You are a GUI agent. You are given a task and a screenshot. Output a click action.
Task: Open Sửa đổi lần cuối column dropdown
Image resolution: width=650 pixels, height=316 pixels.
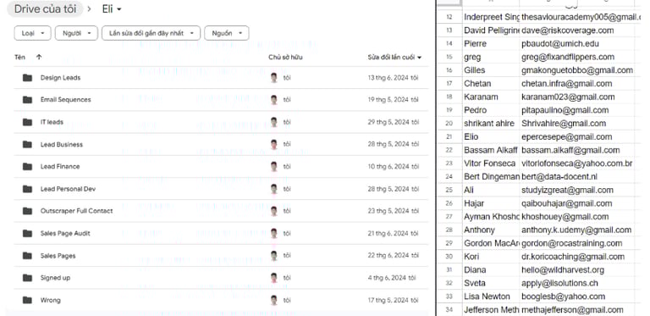point(420,58)
